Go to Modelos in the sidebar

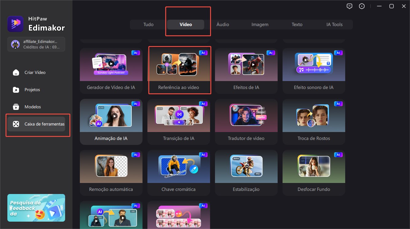pos(33,107)
